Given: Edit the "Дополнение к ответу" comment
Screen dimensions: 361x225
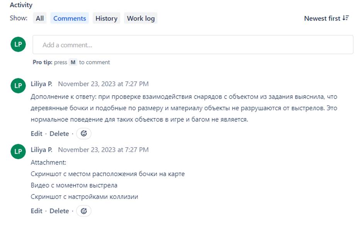Looking at the screenshot, I should point(36,134).
